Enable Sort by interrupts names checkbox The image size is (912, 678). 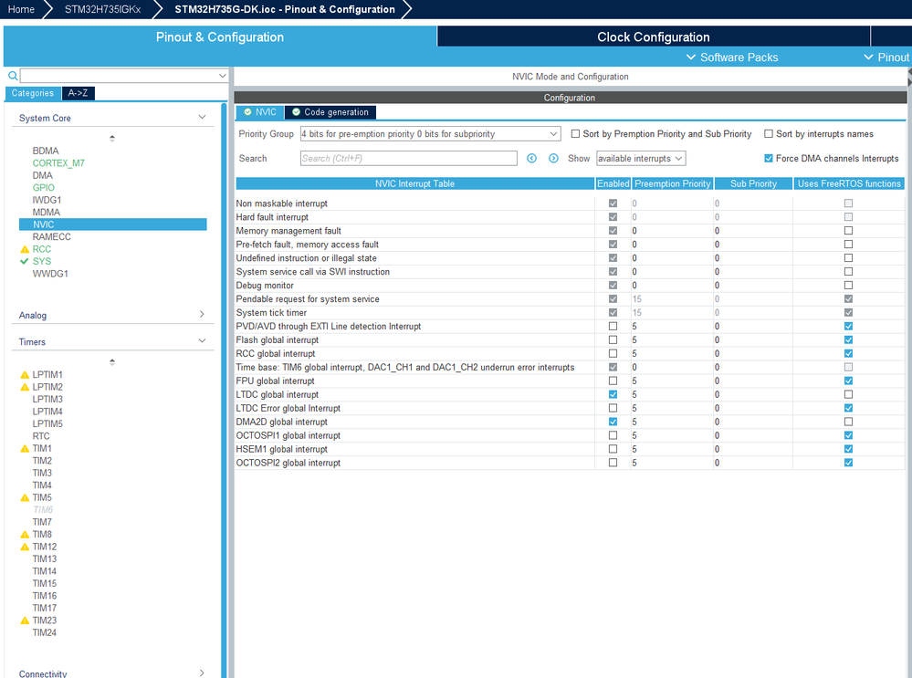click(x=769, y=134)
